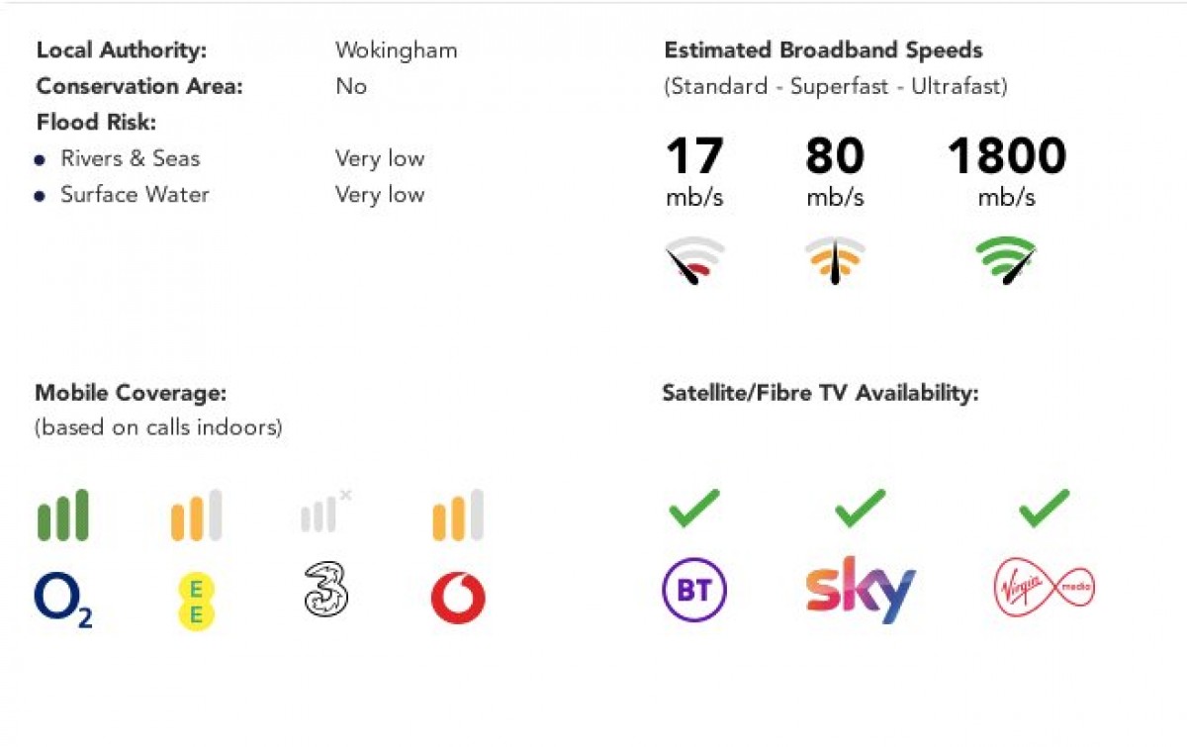1187x747 pixels.
Task: Click the Vodafone red logo
Action: [x=458, y=599]
